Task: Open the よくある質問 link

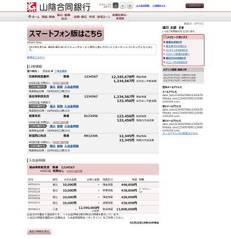Action: point(143,6)
